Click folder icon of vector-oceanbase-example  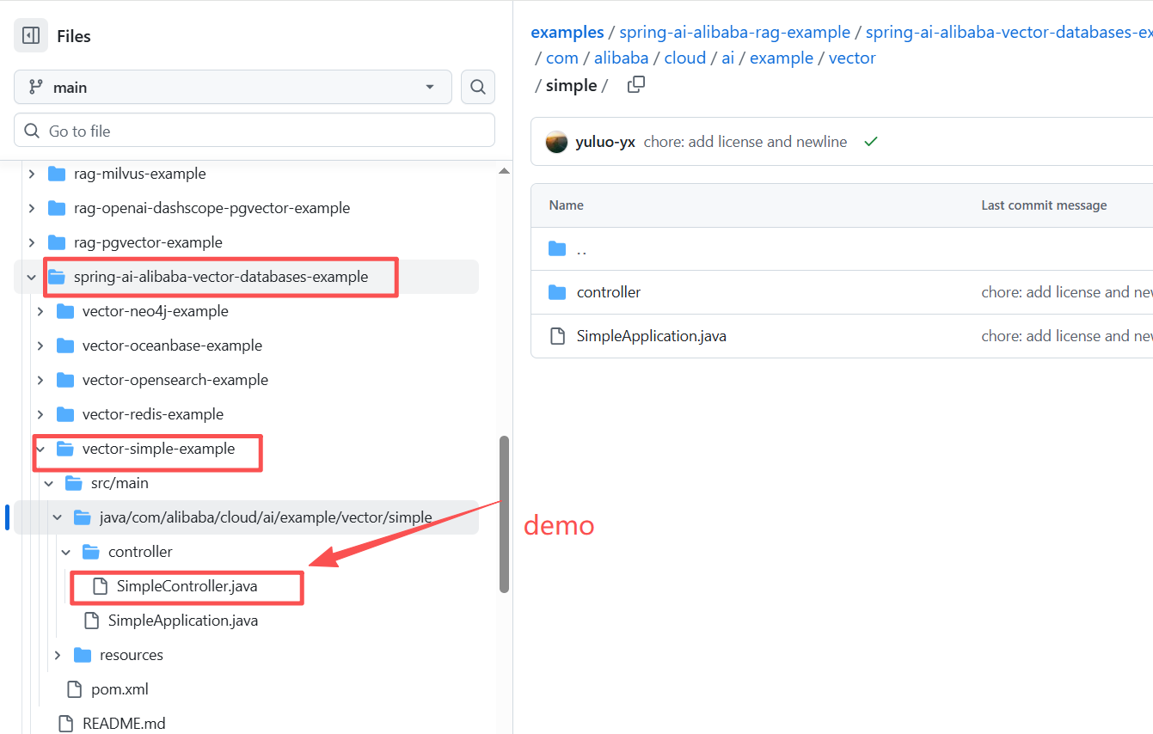click(x=65, y=346)
